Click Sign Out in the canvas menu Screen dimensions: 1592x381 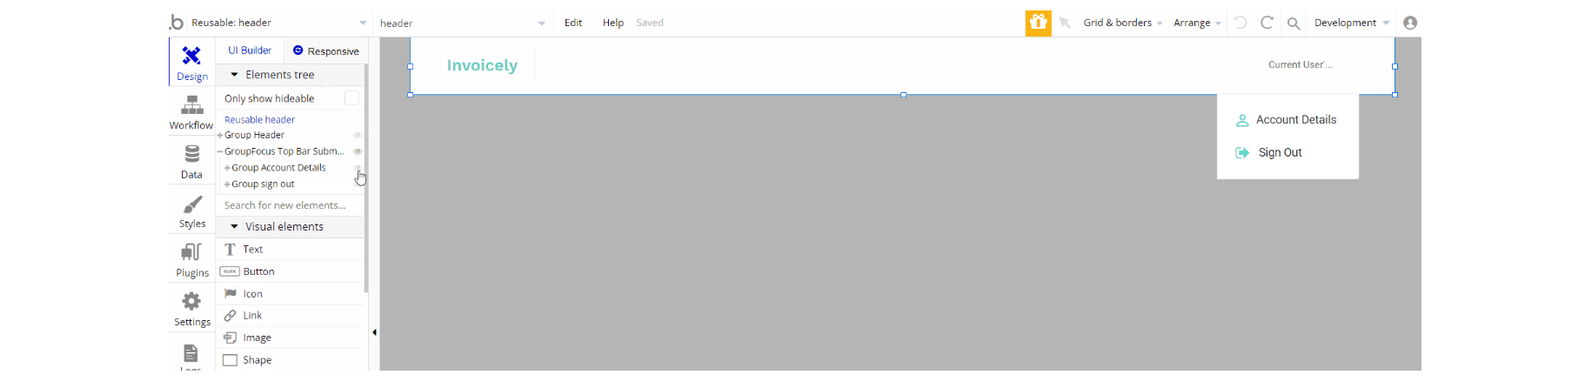[x=1280, y=152]
